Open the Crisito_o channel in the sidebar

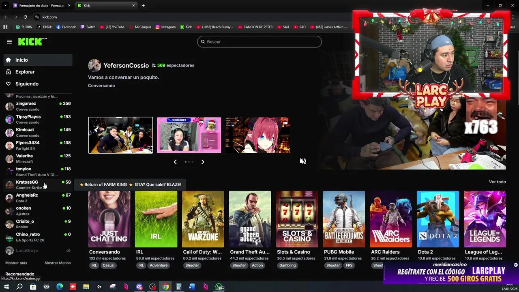click(x=38, y=224)
